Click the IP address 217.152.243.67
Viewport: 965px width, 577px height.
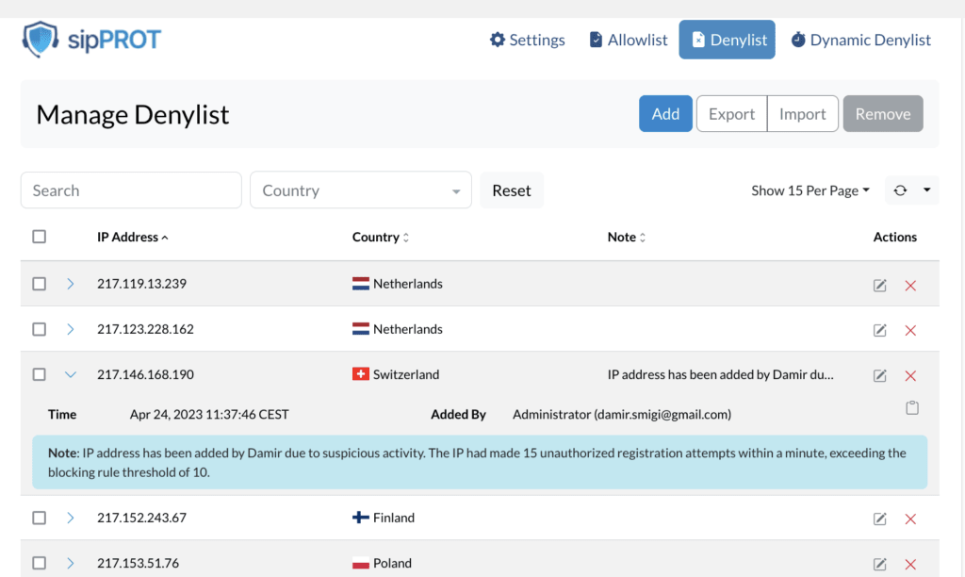coord(141,518)
